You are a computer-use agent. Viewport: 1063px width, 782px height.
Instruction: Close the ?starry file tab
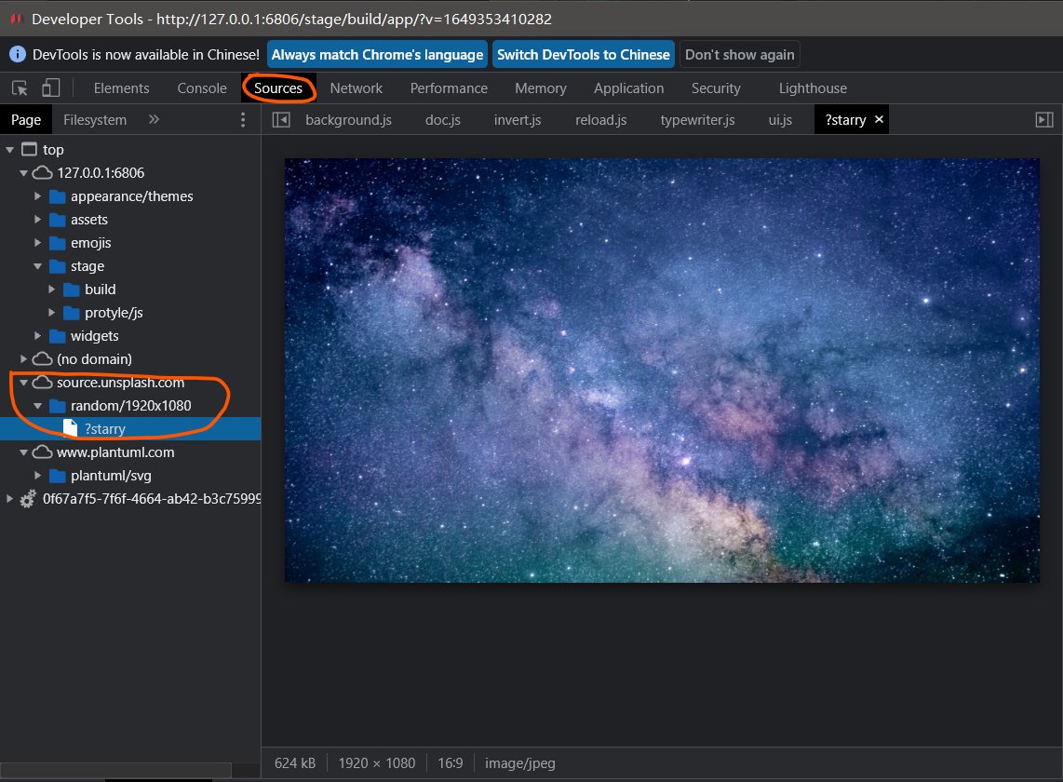coord(879,120)
